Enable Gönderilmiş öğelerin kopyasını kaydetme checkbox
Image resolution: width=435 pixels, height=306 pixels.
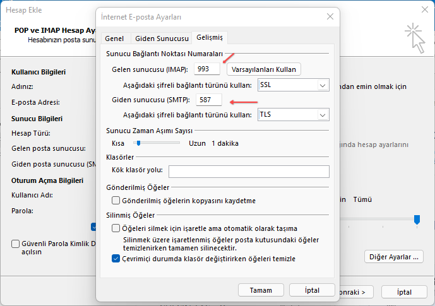click(116, 201)
